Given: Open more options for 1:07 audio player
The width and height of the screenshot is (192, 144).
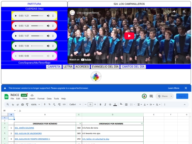Looking at the screenshot, I should coord(53,36).
